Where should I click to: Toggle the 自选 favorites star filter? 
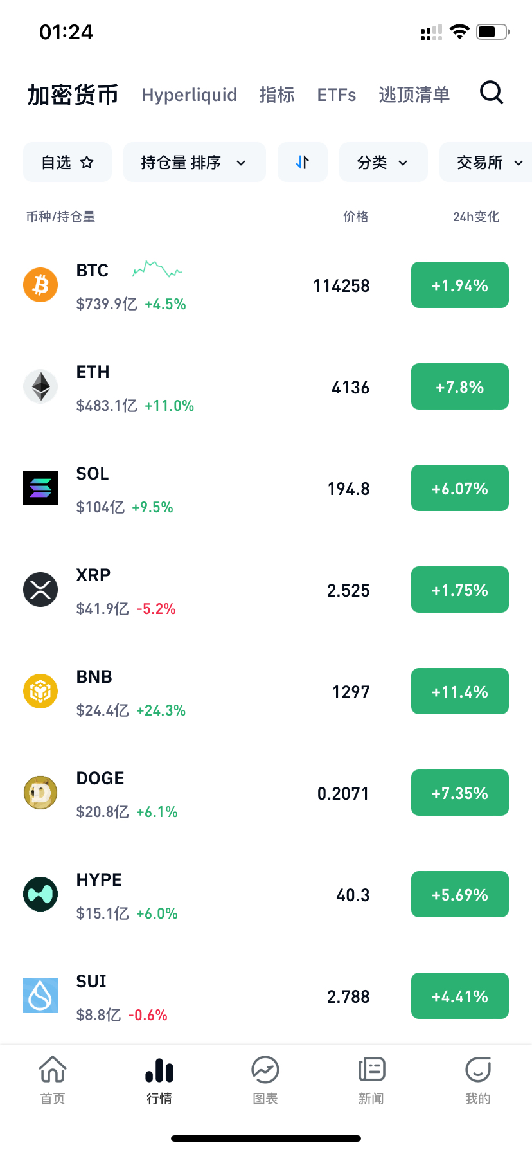[67, 162]
